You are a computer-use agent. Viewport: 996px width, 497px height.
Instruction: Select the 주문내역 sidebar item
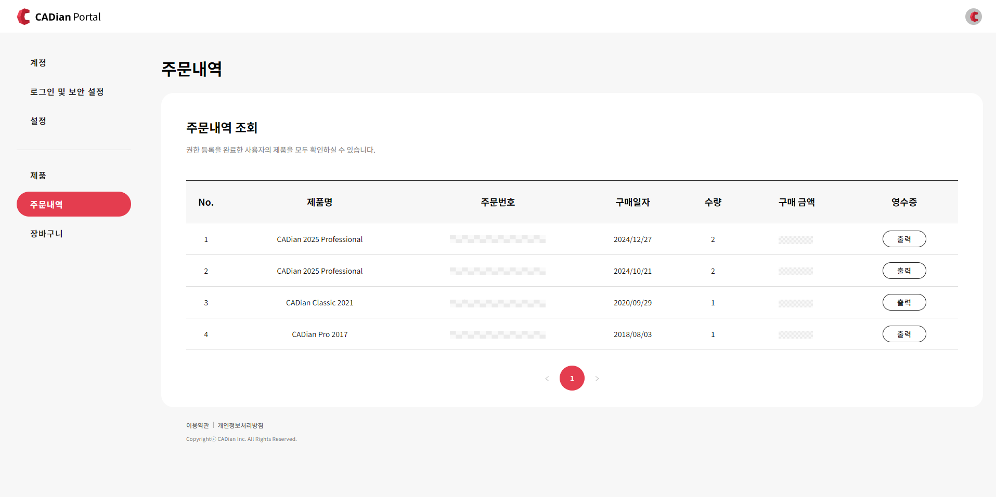[73, 205]
